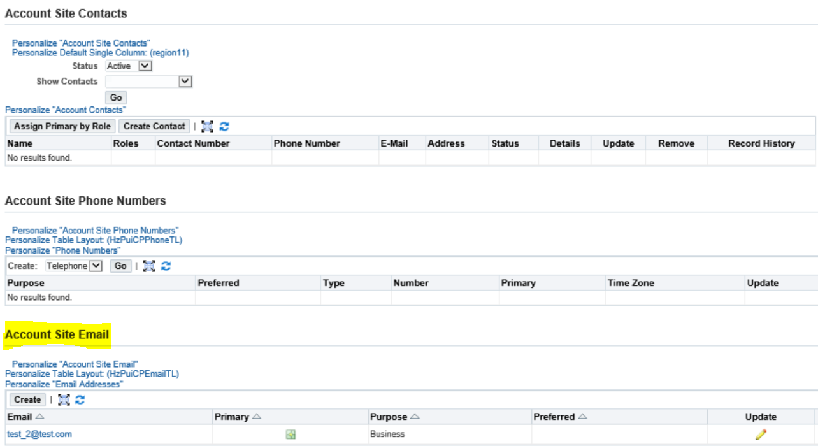Click refresh icon in Account Contacts toolbar
The image size is (818, 446).
point(224,126)
